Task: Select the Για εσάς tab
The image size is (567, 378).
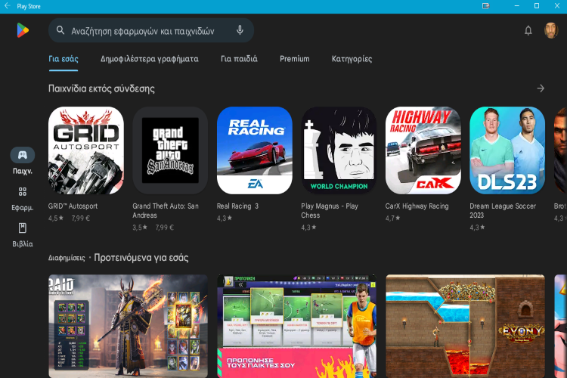Action: tap(64, 59)
